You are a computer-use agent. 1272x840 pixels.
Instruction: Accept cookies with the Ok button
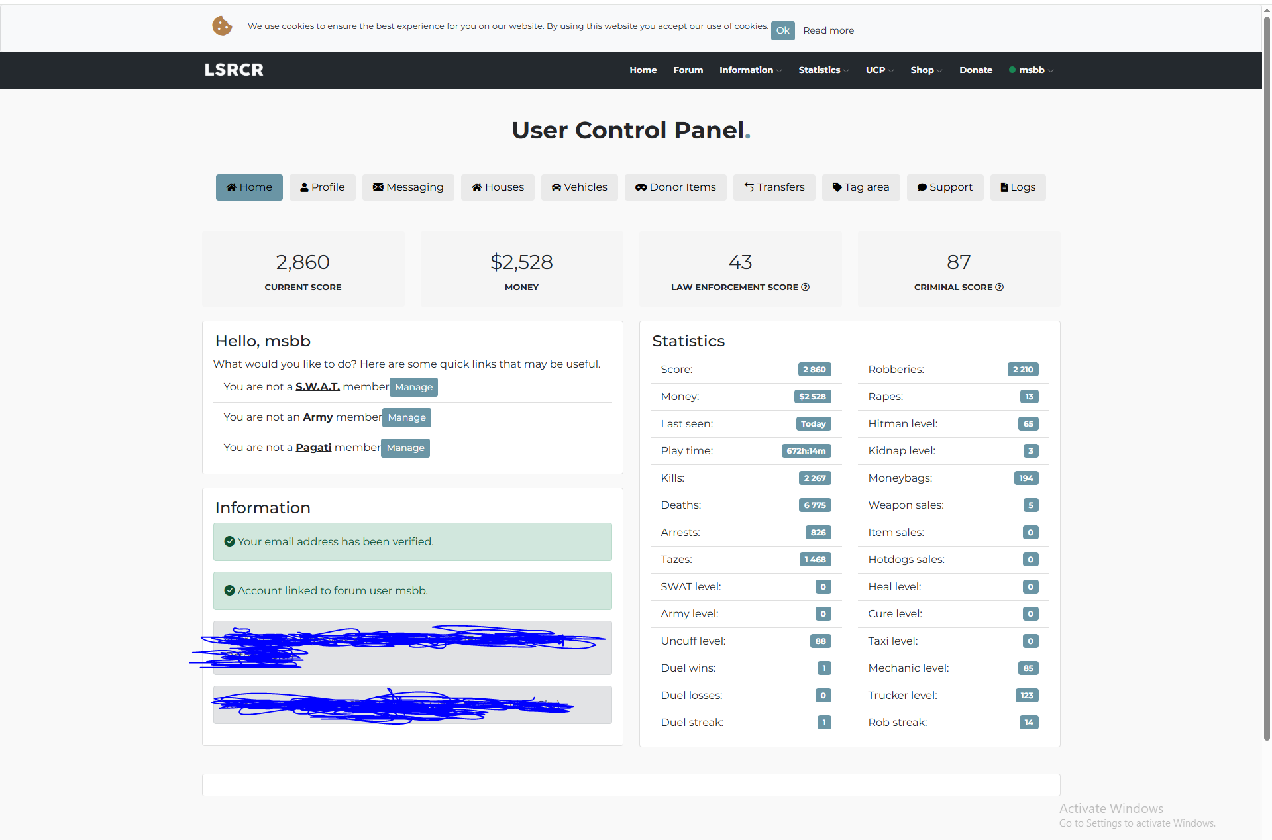782,30
